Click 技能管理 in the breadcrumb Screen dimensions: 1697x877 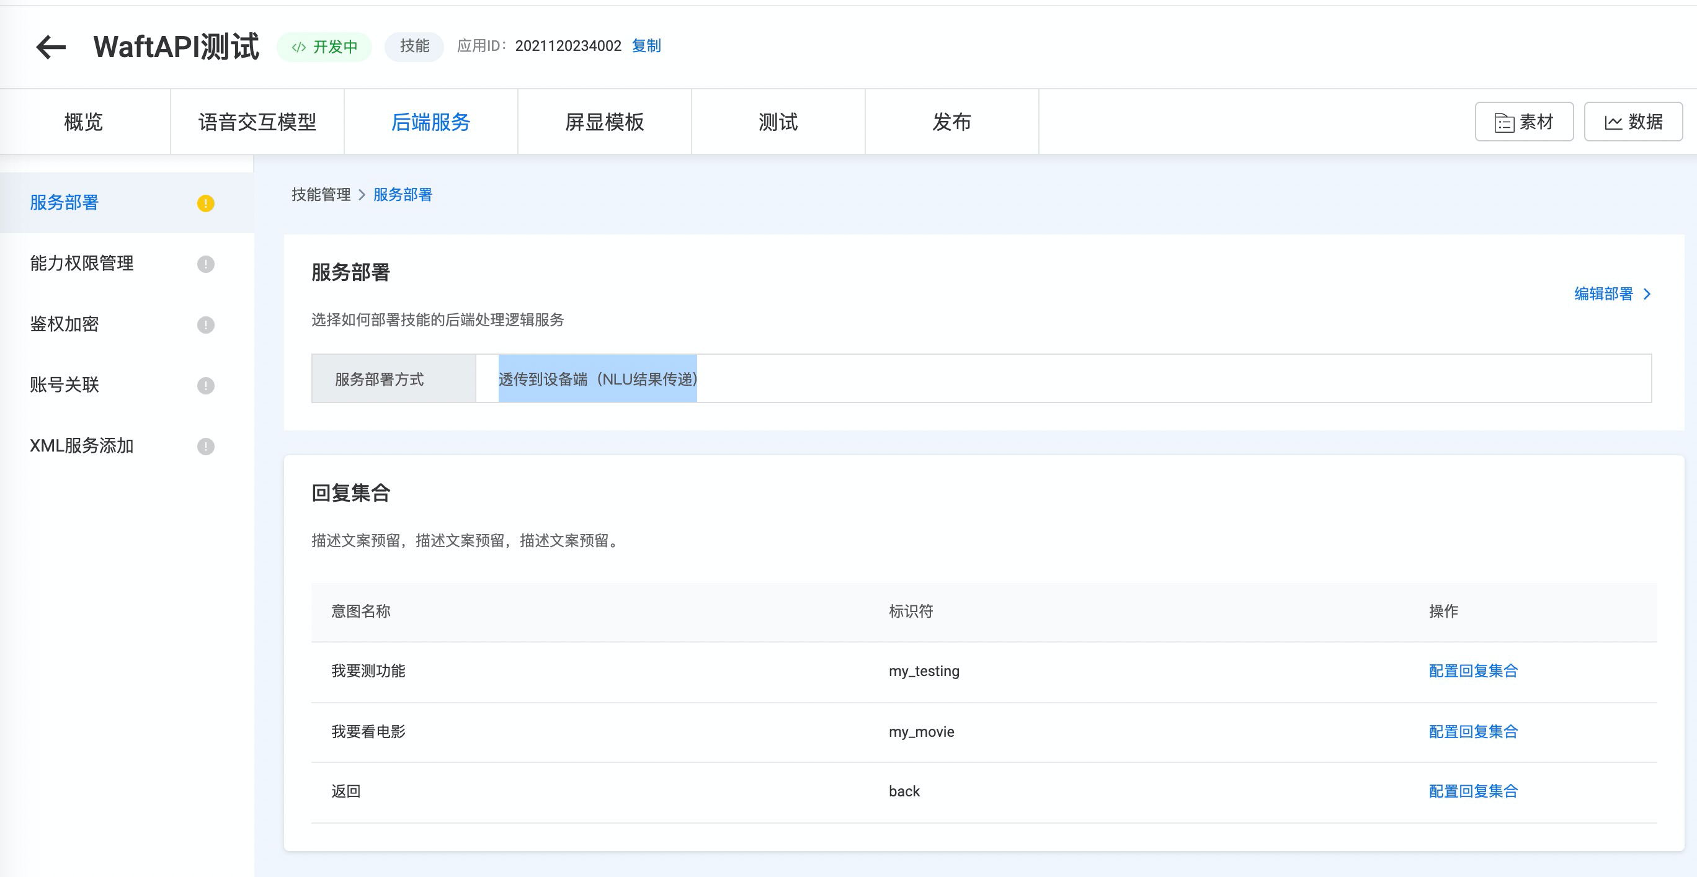321,194
